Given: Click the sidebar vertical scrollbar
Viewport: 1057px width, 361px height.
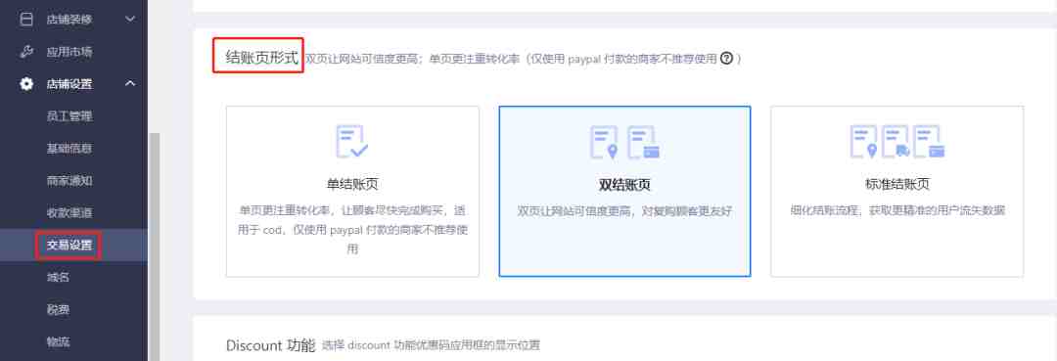Looking at the screenshot, I should click(x=155, y=247).
